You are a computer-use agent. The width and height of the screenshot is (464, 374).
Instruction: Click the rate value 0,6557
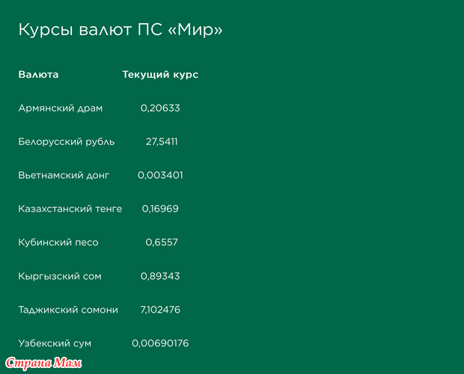coord(162,242)
